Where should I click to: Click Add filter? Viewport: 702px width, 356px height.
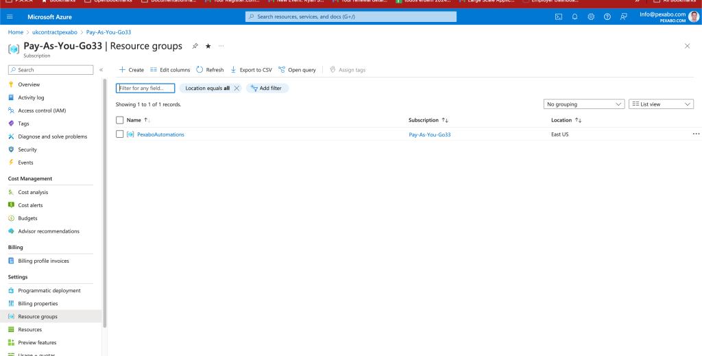(267, 88)
